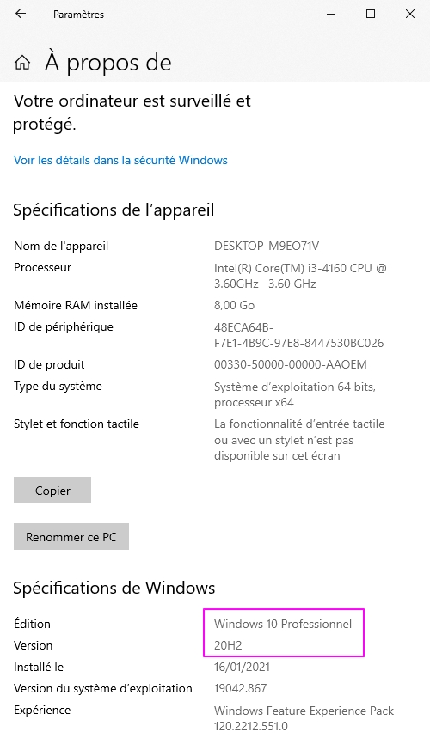Open Voir les détails dans la sécurité Windows
430x738 pixels.
pyautogui.click(x=120, y=160)
